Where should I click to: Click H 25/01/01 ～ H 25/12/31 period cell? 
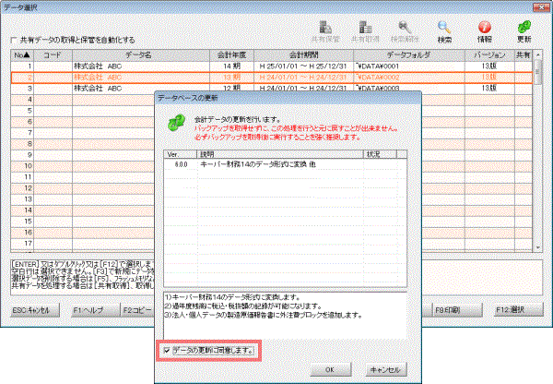click(x=303, y=66)
